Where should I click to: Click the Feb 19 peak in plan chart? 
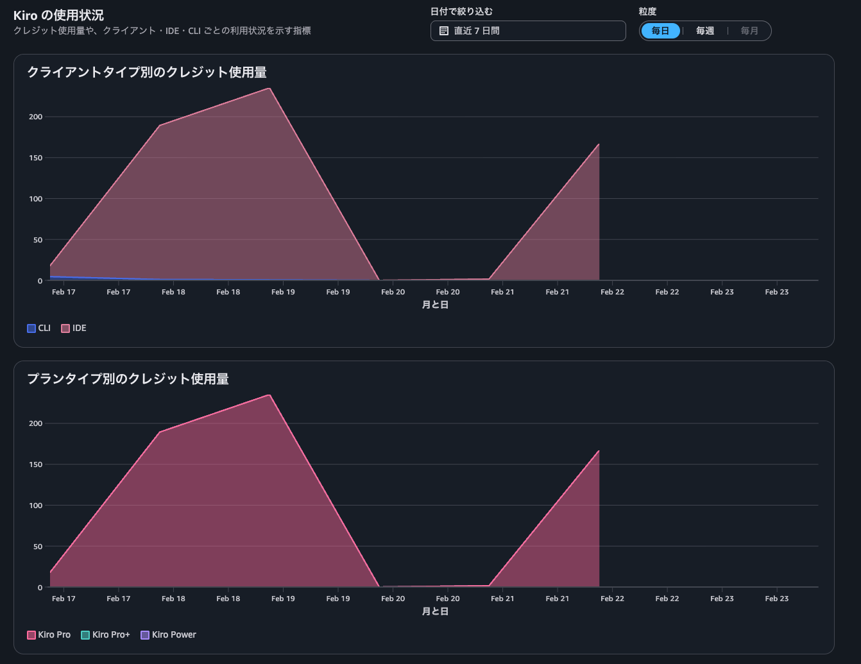269,395
